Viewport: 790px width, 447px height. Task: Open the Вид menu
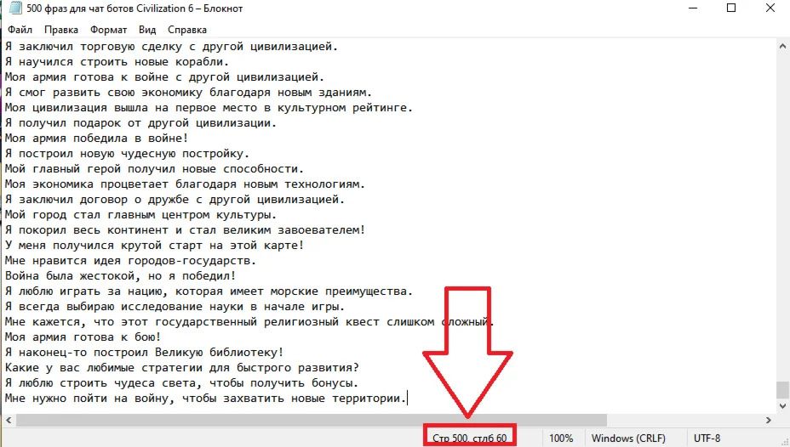tap(147, 30)
